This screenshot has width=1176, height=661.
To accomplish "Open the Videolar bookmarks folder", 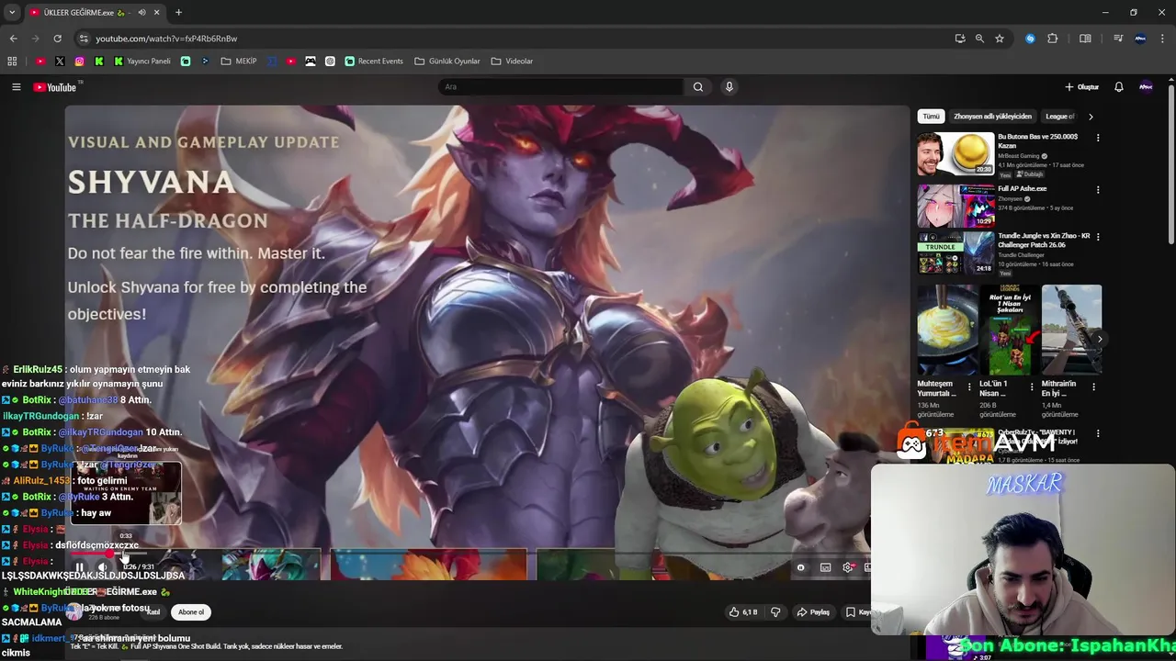I will [x=513, y=62].
